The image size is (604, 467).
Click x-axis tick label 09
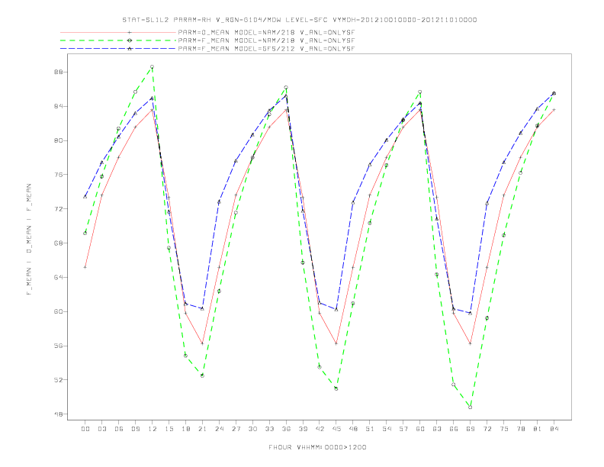135,429
